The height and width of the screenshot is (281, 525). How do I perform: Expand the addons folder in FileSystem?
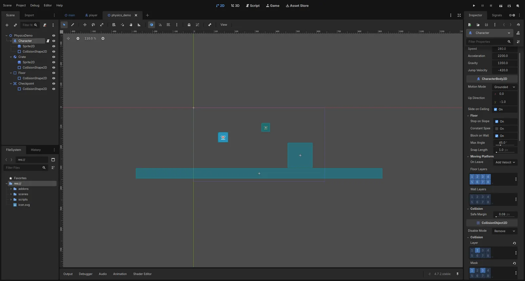click(x=11, y=189)
